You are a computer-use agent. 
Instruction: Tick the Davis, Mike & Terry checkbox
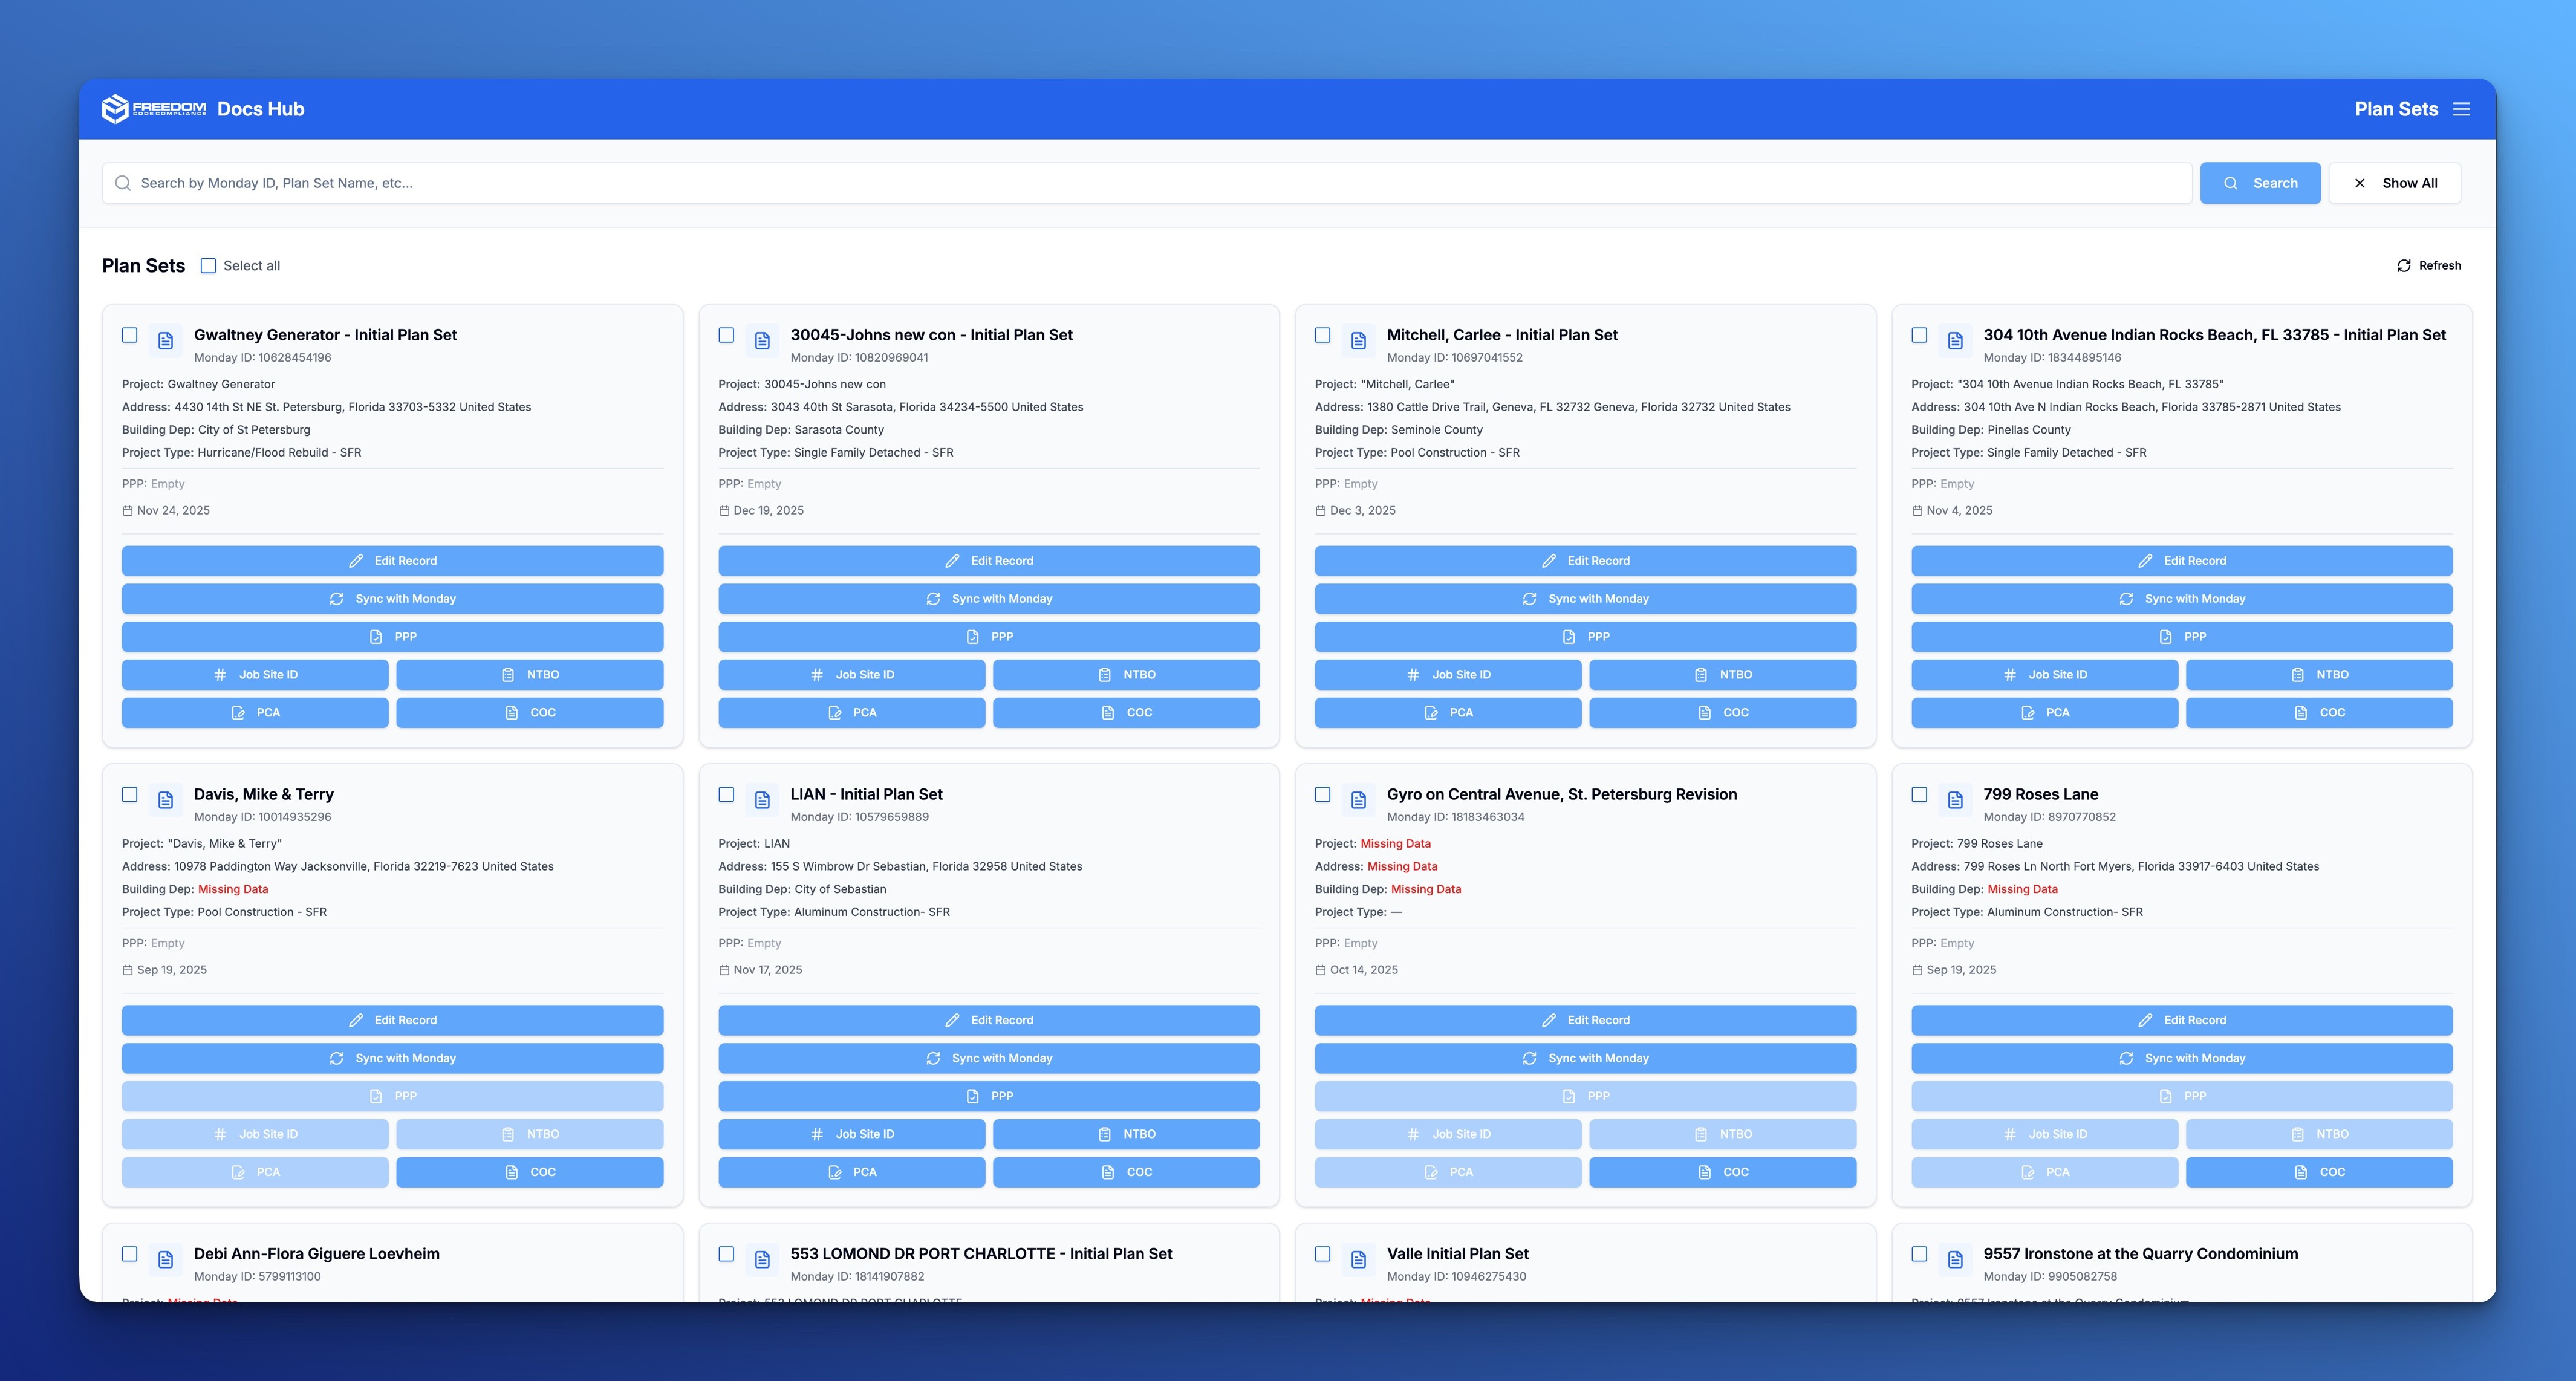(130, 794)
